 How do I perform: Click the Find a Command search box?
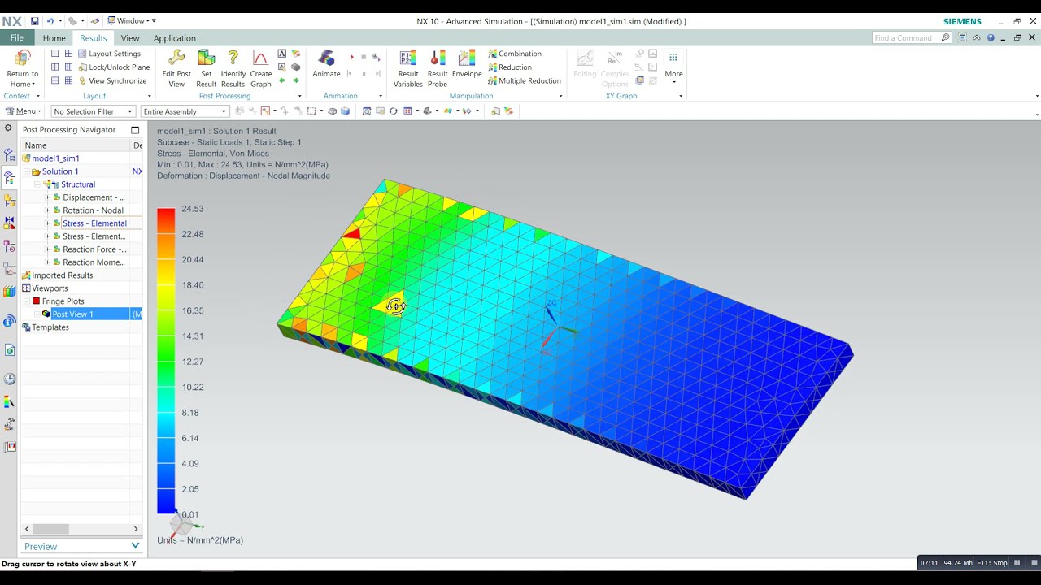tap(911, 37)
